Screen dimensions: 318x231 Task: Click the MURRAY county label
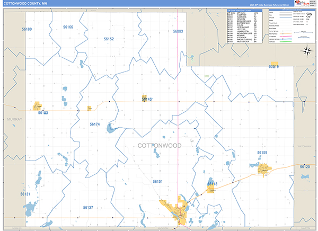(15, 119)
